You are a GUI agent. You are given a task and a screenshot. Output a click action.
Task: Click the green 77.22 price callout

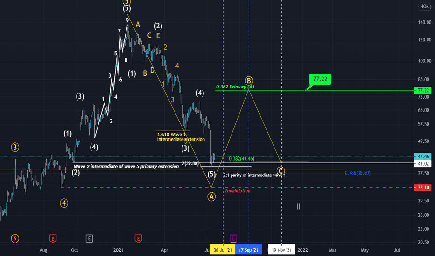click(320, 79)
